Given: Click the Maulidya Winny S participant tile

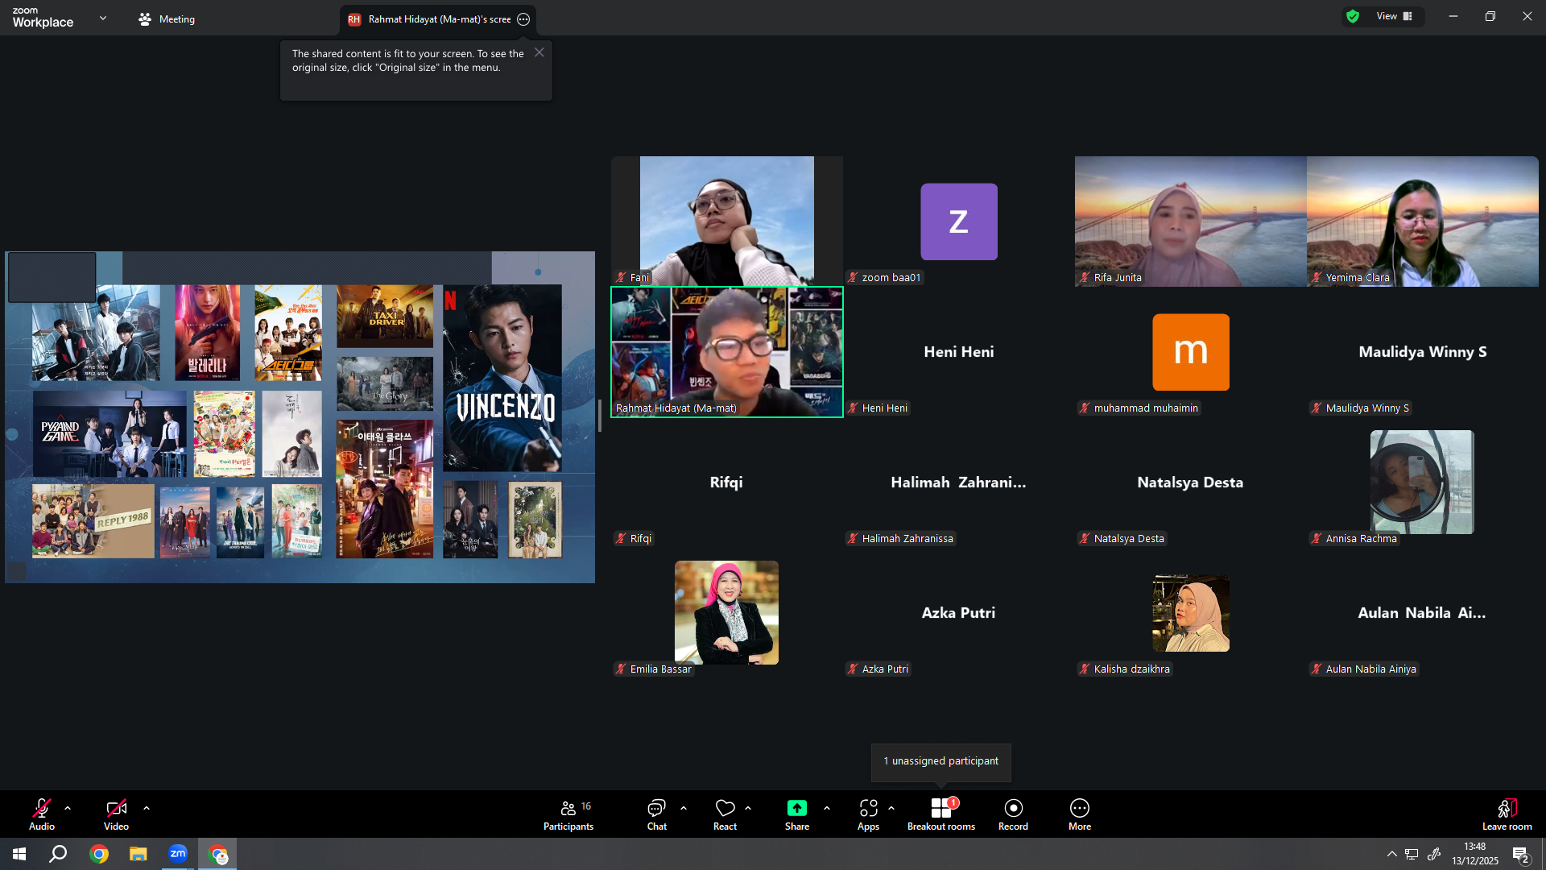Looking at the screenshot, I should click(1422, 352).
